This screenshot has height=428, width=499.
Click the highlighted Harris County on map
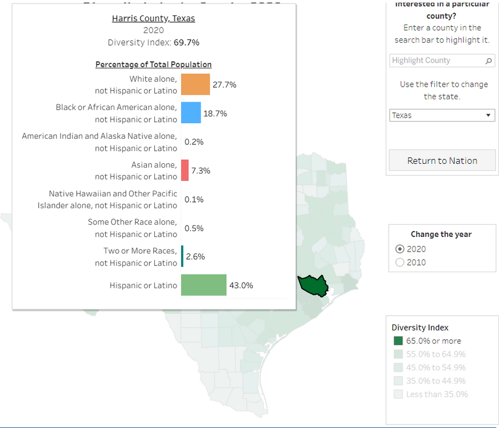click(x=312, y=284)
